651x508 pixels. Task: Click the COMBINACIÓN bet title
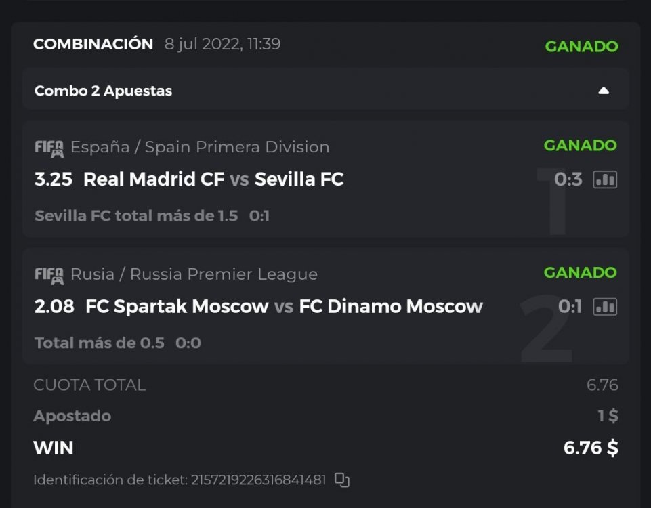pyautogui.click(x=93, y=45)
